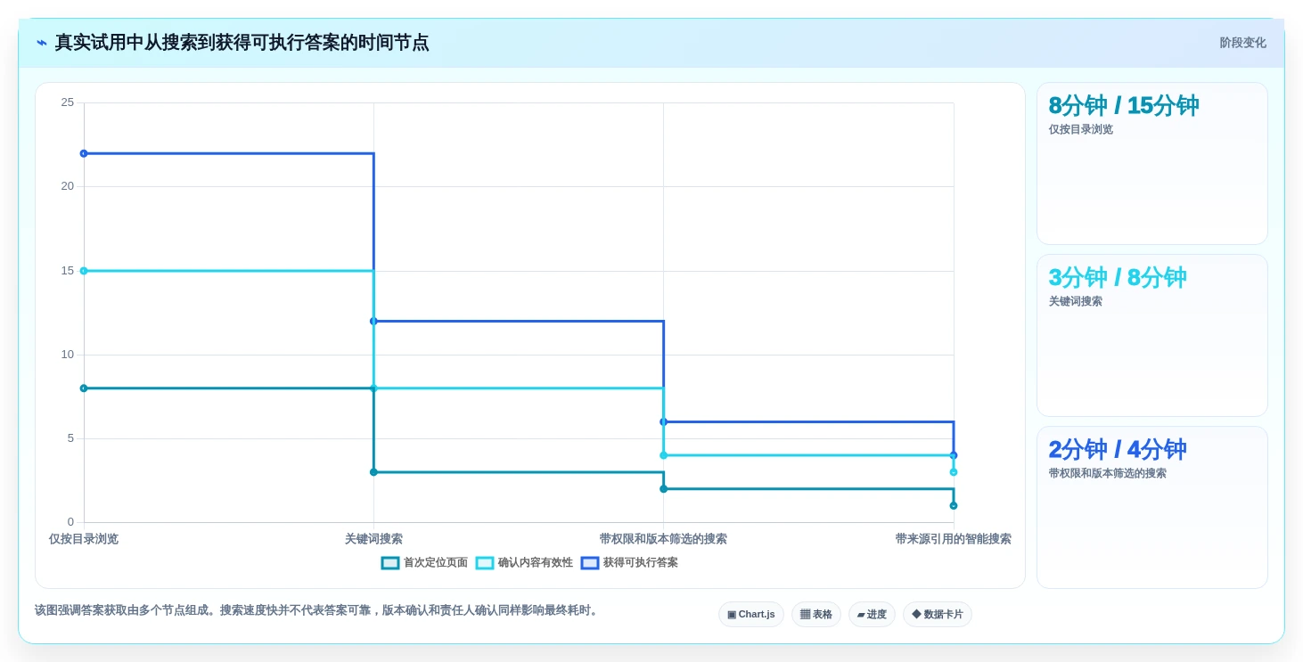This screenshot has height=662, width=1303.
Task: Open the 8分钟 / 15分钟 stat card
Action: tap(1152, 164)
